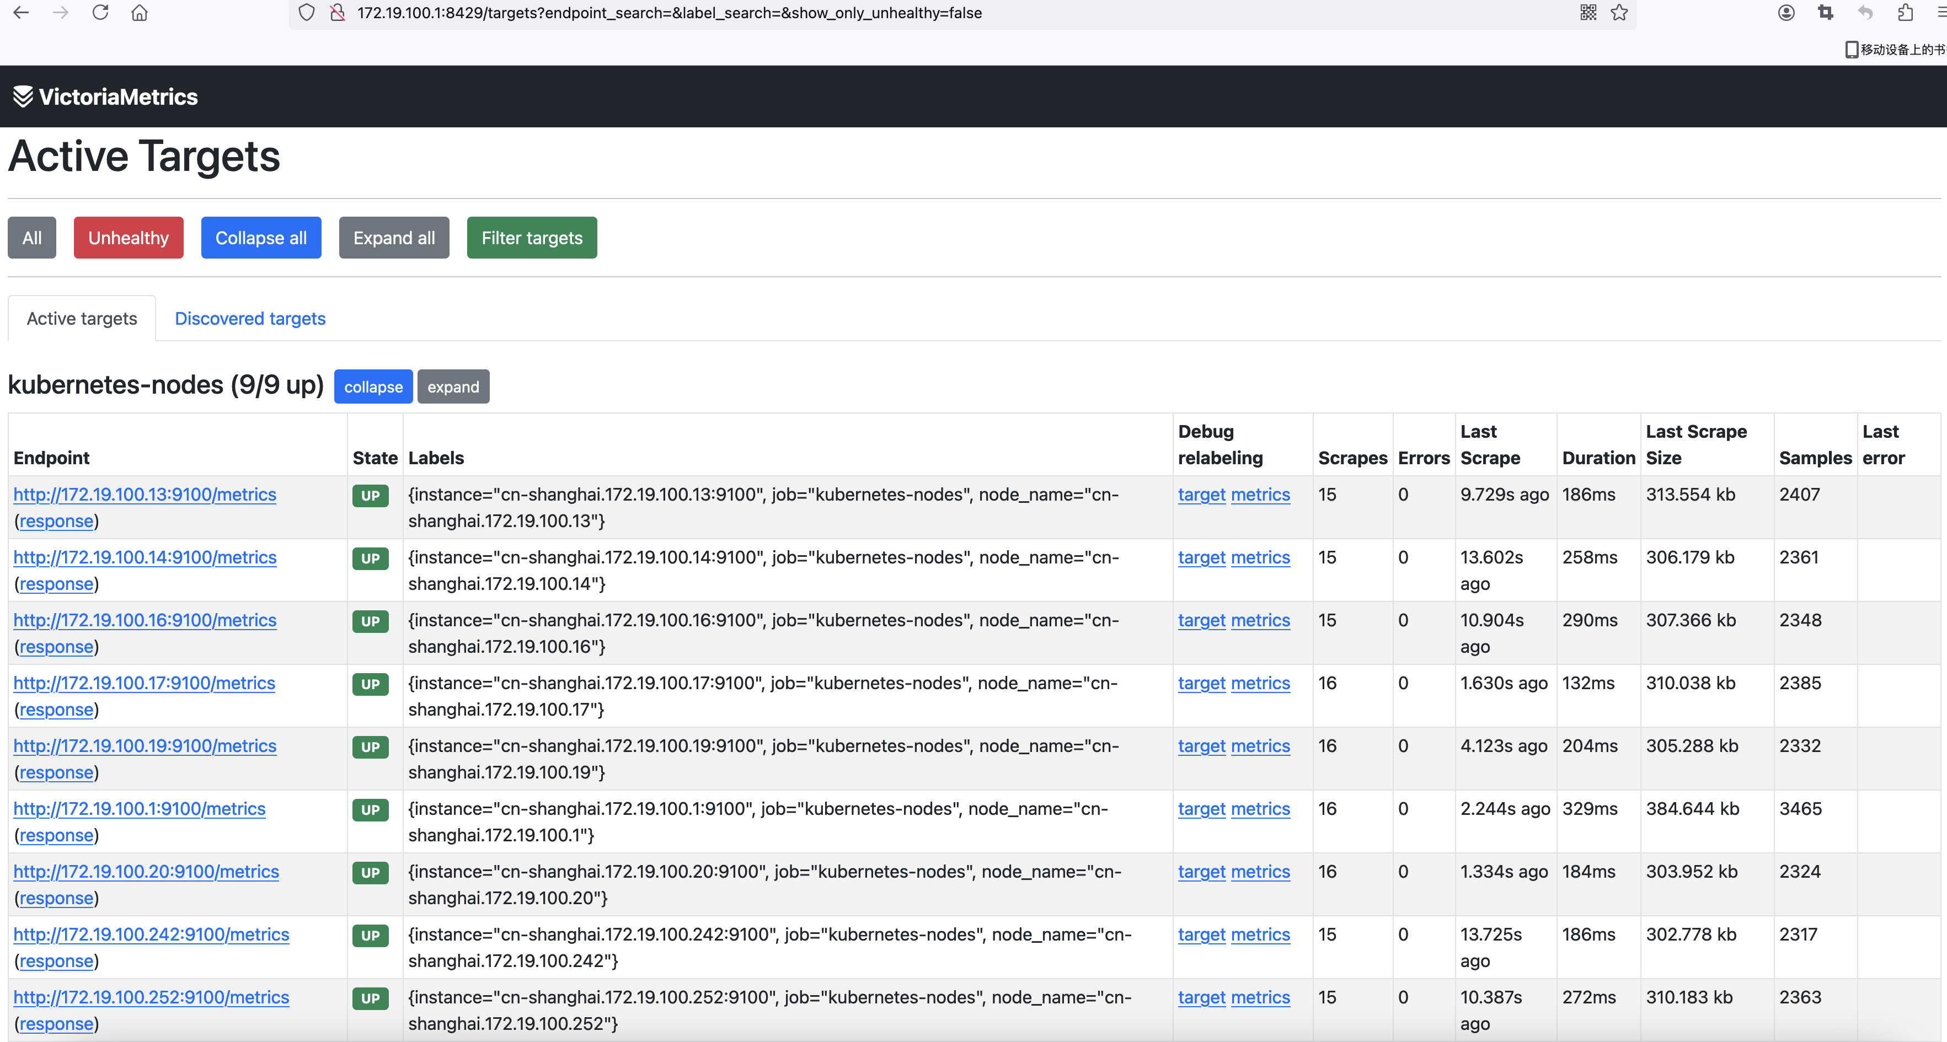The image size is (1947, 1042).
Task: Switch to the Discovered targets tab
Action: point(250,319)
